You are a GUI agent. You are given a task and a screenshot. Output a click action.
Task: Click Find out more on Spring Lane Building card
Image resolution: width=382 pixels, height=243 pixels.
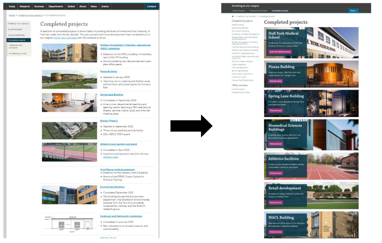point(275,110)
